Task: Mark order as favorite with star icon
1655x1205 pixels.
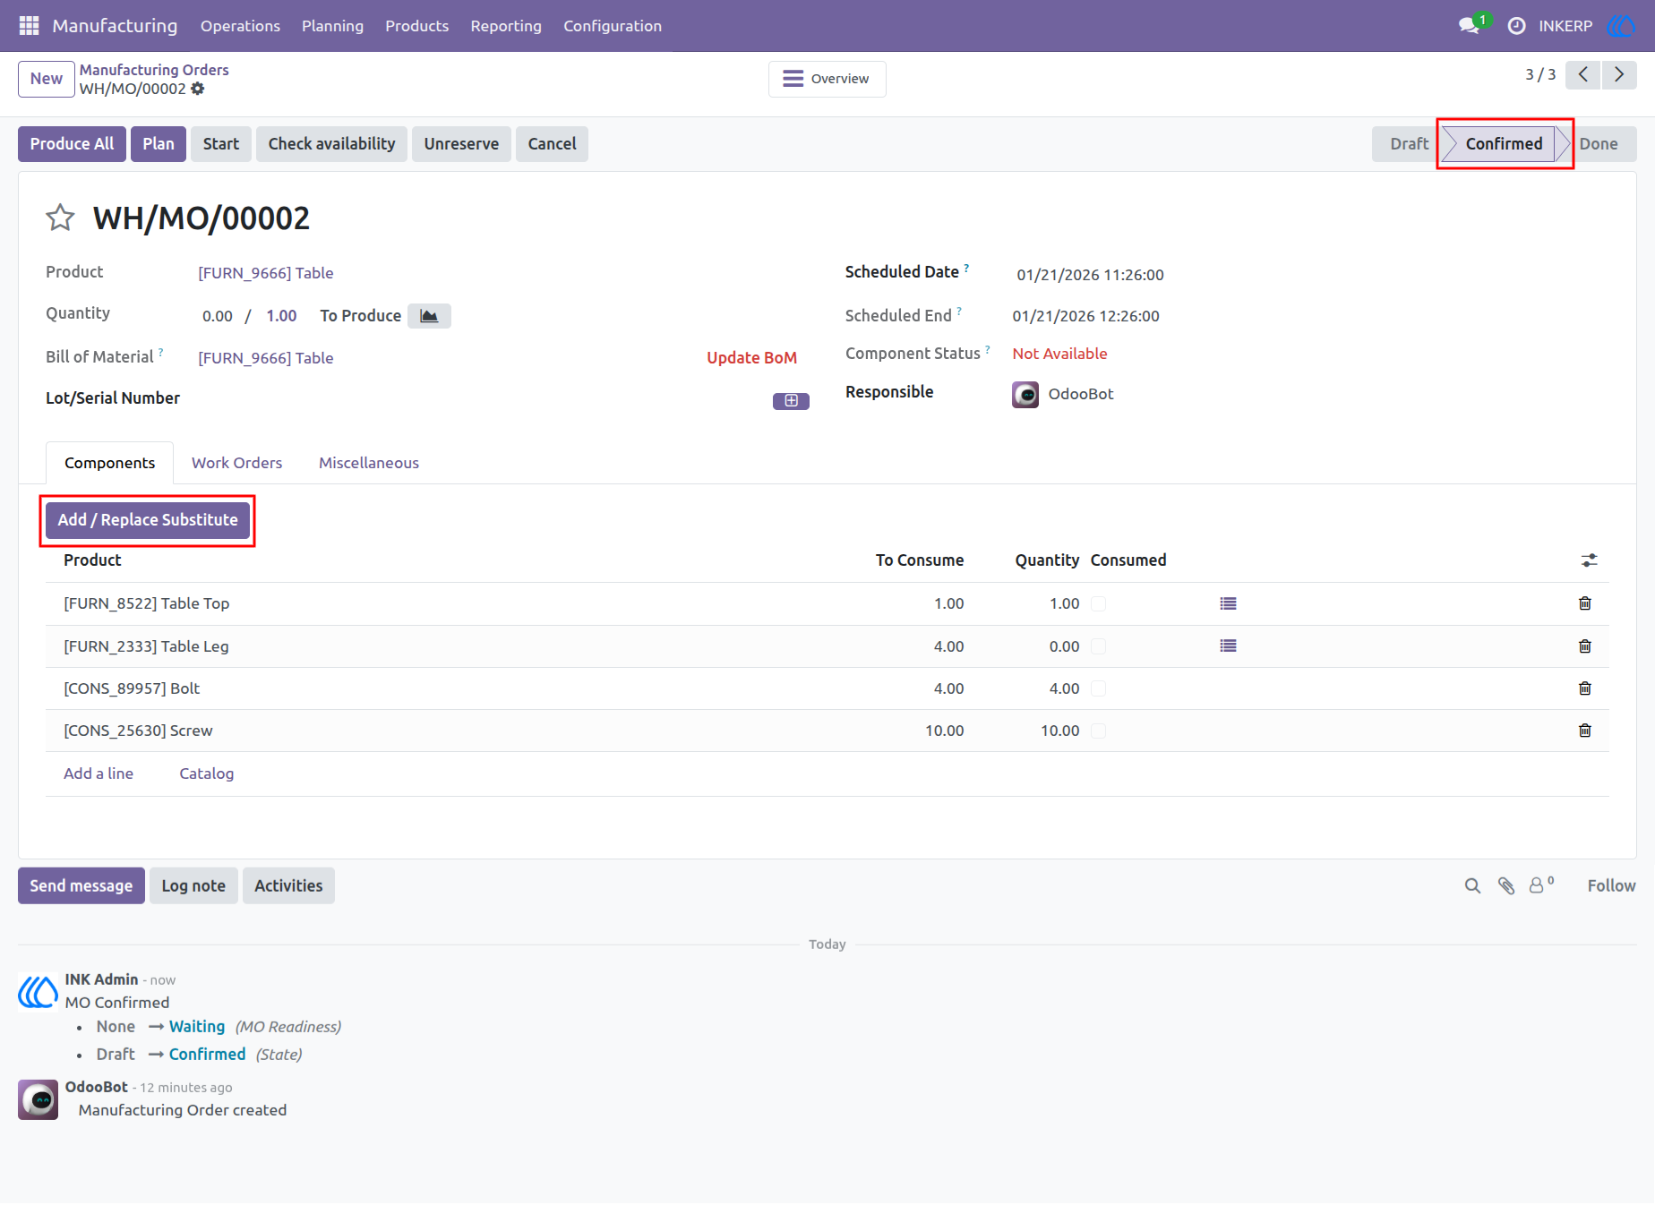Action: (x=60, y=218)
